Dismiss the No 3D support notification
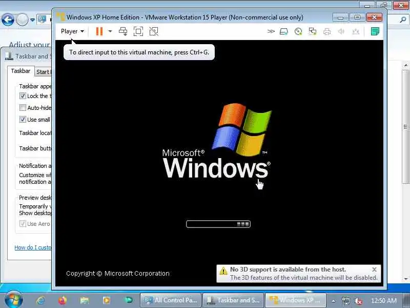The height and width of the screenshot is (308, 410). tap(374, 269)
